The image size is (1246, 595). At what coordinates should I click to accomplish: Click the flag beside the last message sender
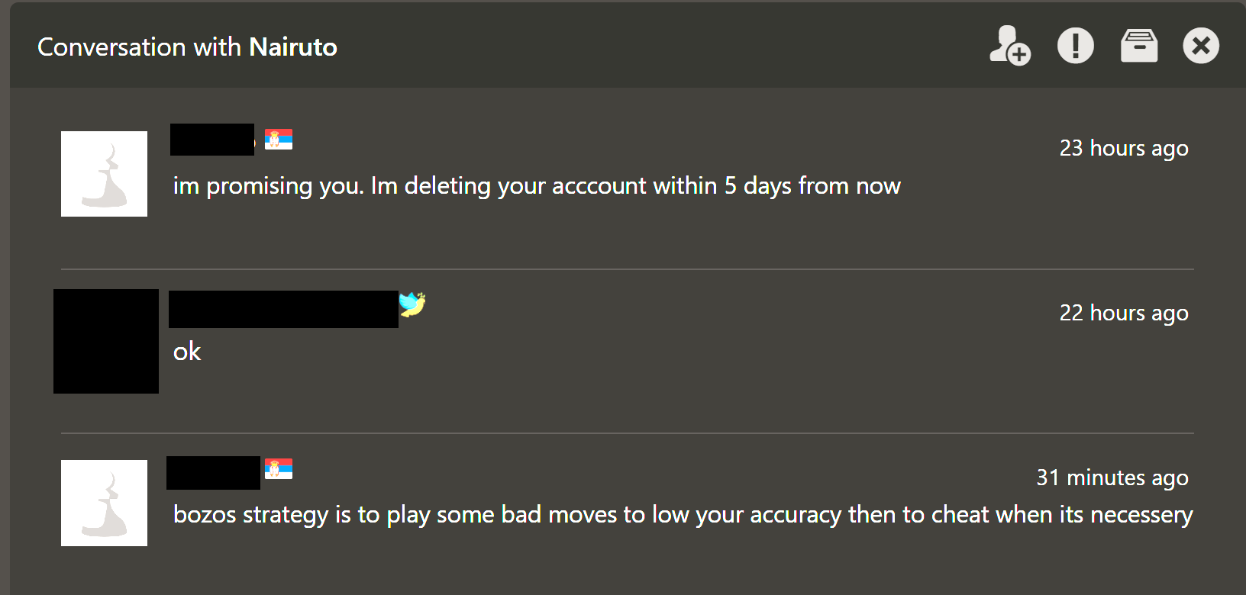(x=279, y=468)
